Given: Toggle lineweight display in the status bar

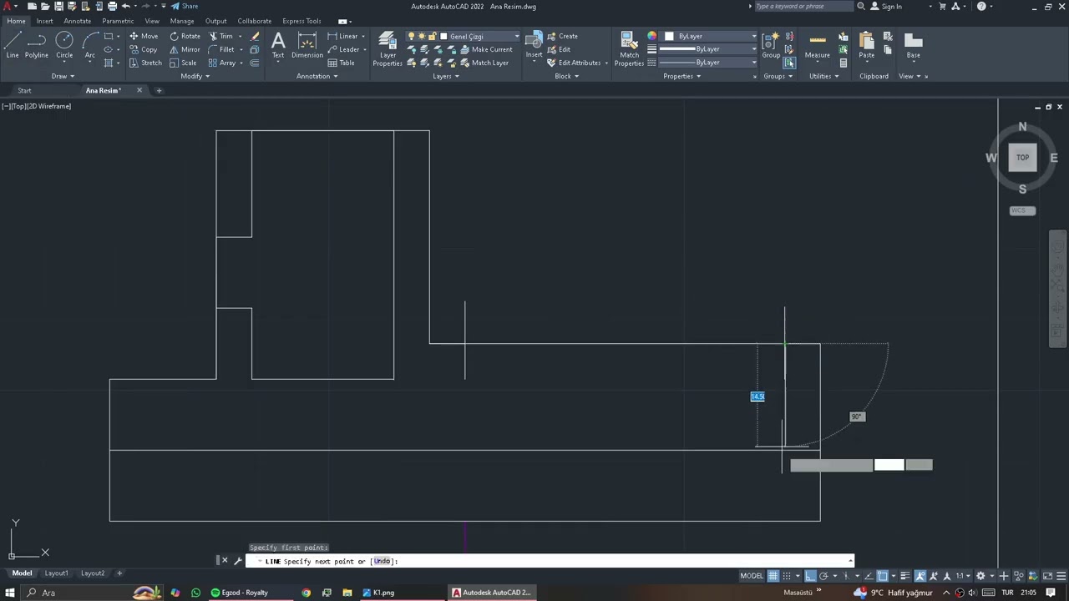Looking at the screenshot, I should (x=905, y=575).
